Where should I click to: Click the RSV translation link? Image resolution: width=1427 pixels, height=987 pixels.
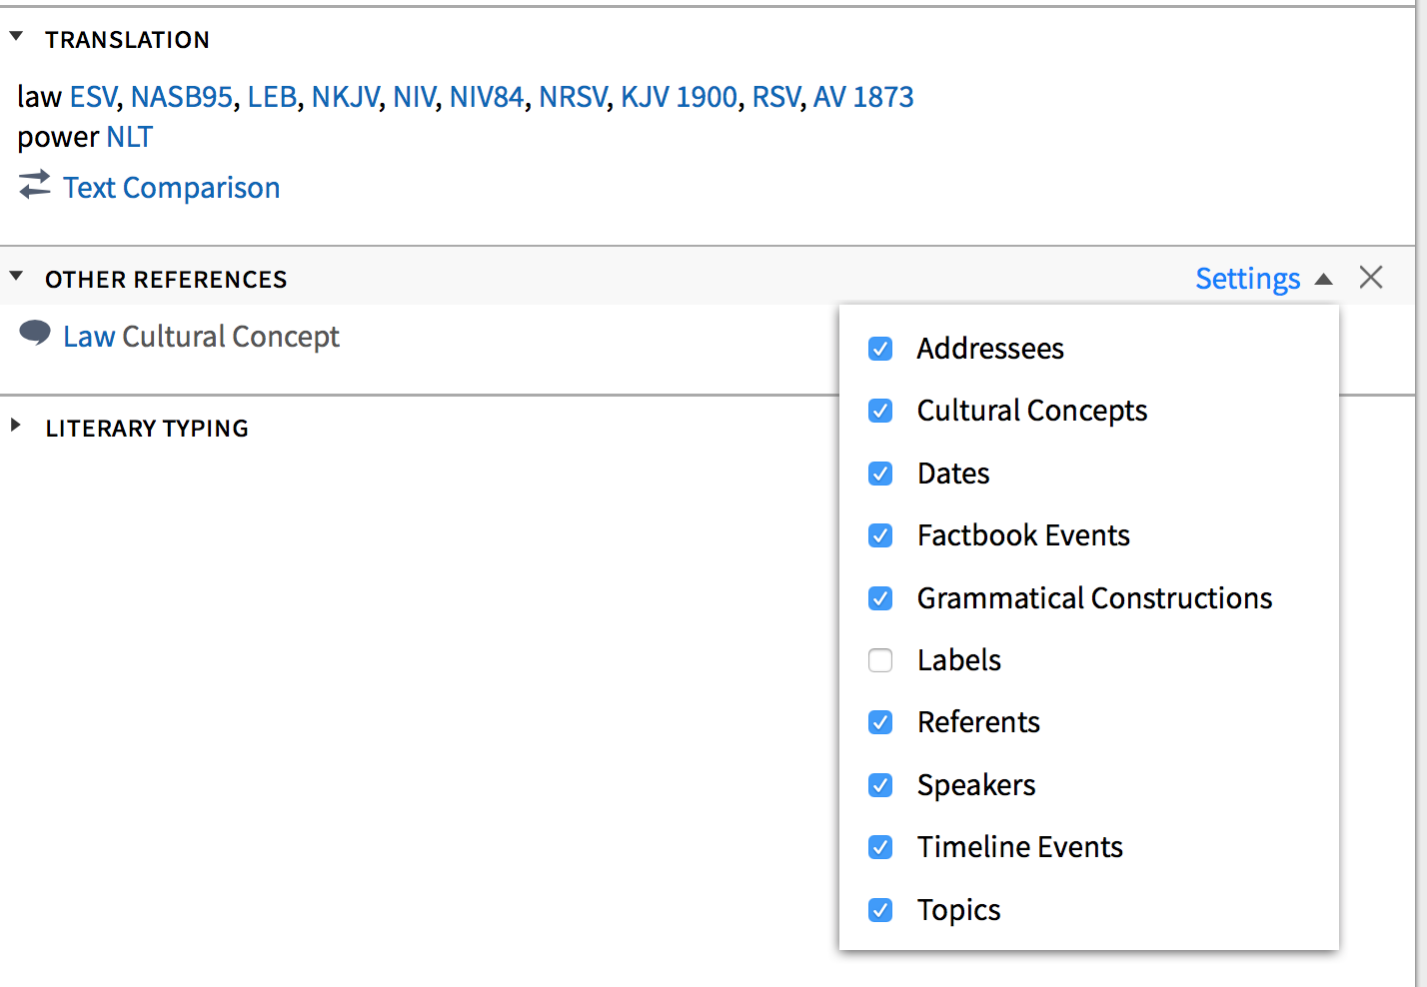pyautogui.click(x=775, y=97)
